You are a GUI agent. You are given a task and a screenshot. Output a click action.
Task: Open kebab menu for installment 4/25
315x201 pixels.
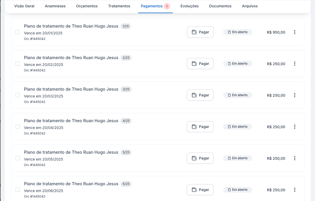click(294, 127)
